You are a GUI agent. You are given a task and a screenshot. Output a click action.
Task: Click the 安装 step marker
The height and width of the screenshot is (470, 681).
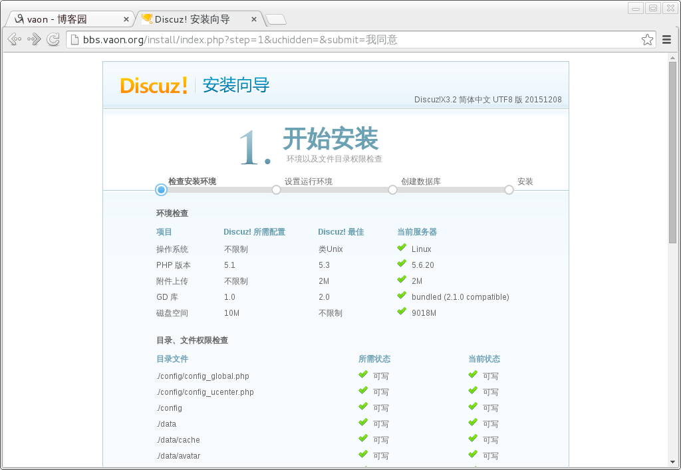pyautogui.click(x=509, y=189)
